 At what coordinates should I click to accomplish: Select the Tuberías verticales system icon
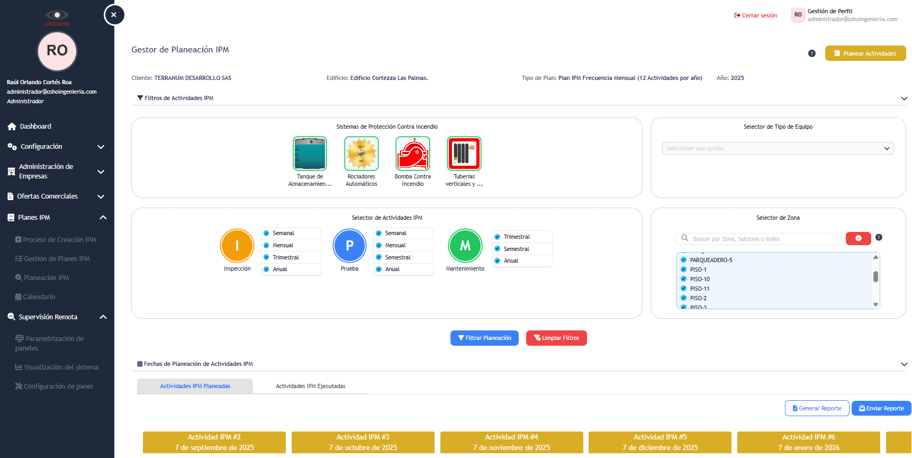tap(464, 154)
